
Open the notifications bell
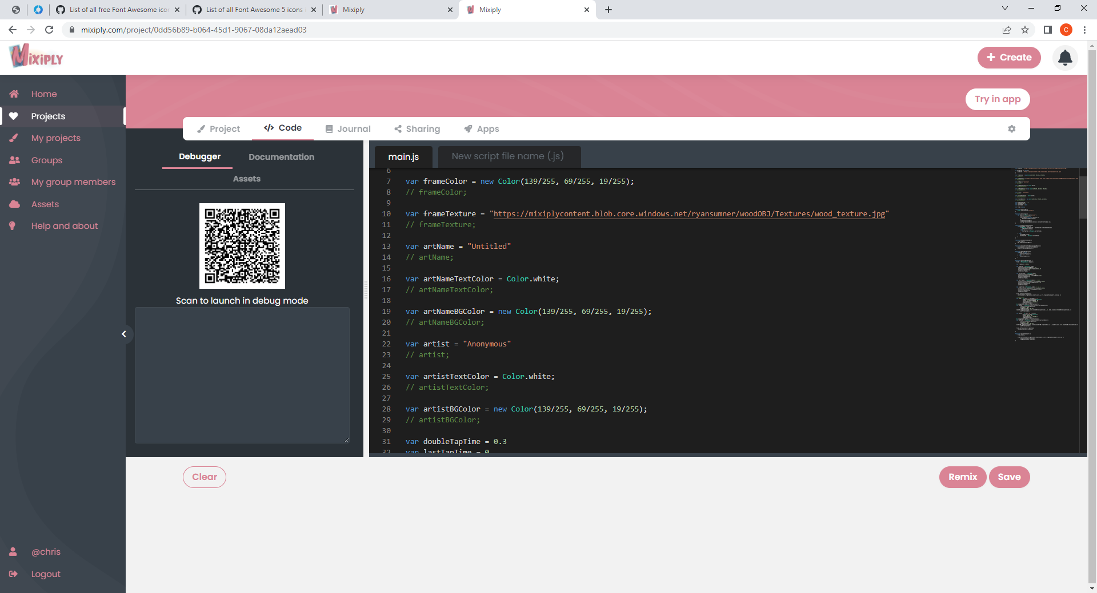click(1065, 58)
